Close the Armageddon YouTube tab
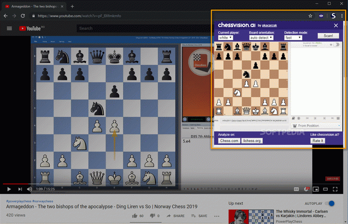This screenshot has width=348, height=224. (x=62, y=6)
